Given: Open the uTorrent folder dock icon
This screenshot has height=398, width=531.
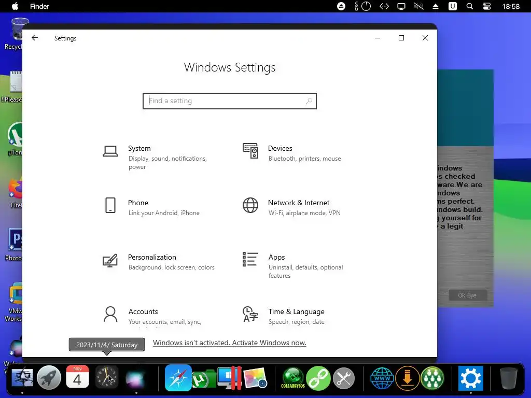Looking at the screenshot, I should (x=204, y=379).
